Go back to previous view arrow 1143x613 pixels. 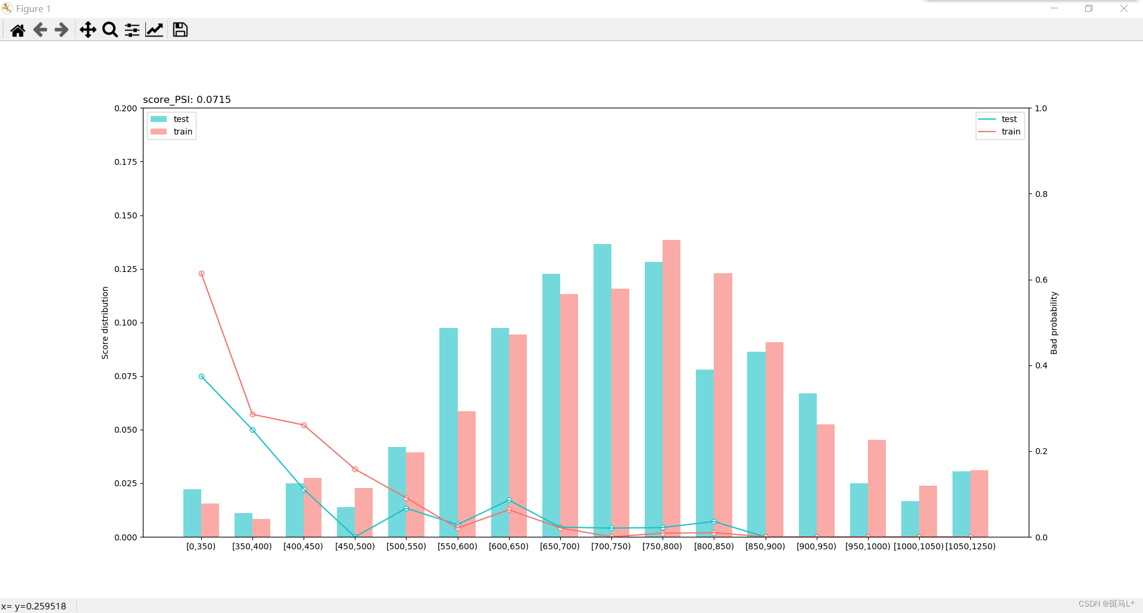point(40,30)
